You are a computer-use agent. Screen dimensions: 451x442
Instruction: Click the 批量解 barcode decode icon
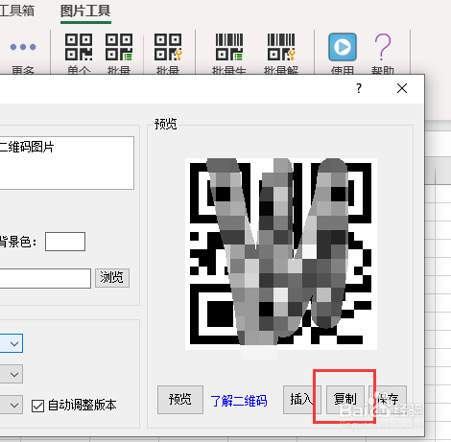(281, 47)
